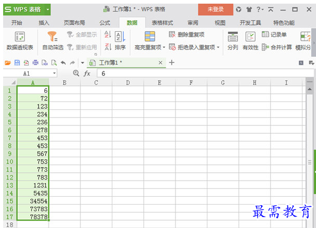The image size is (316, 228).
Task: Open Data Validation (有效性) tool
Action: [250, 41]
